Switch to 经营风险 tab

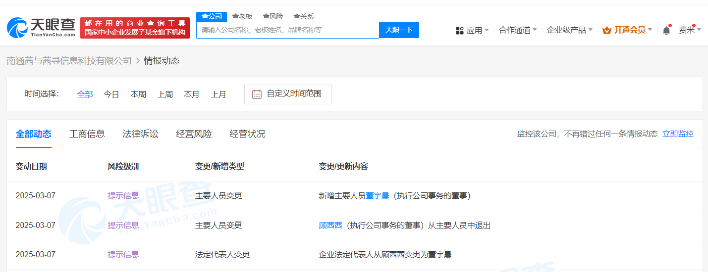pos(194,134)
